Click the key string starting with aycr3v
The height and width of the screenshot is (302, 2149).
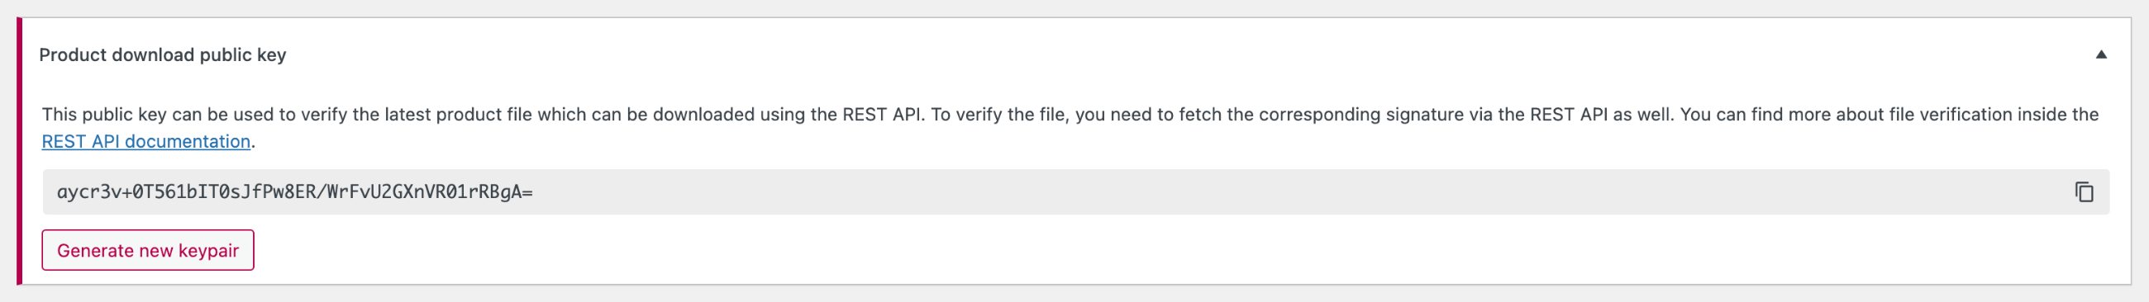(x=294, y=192)
